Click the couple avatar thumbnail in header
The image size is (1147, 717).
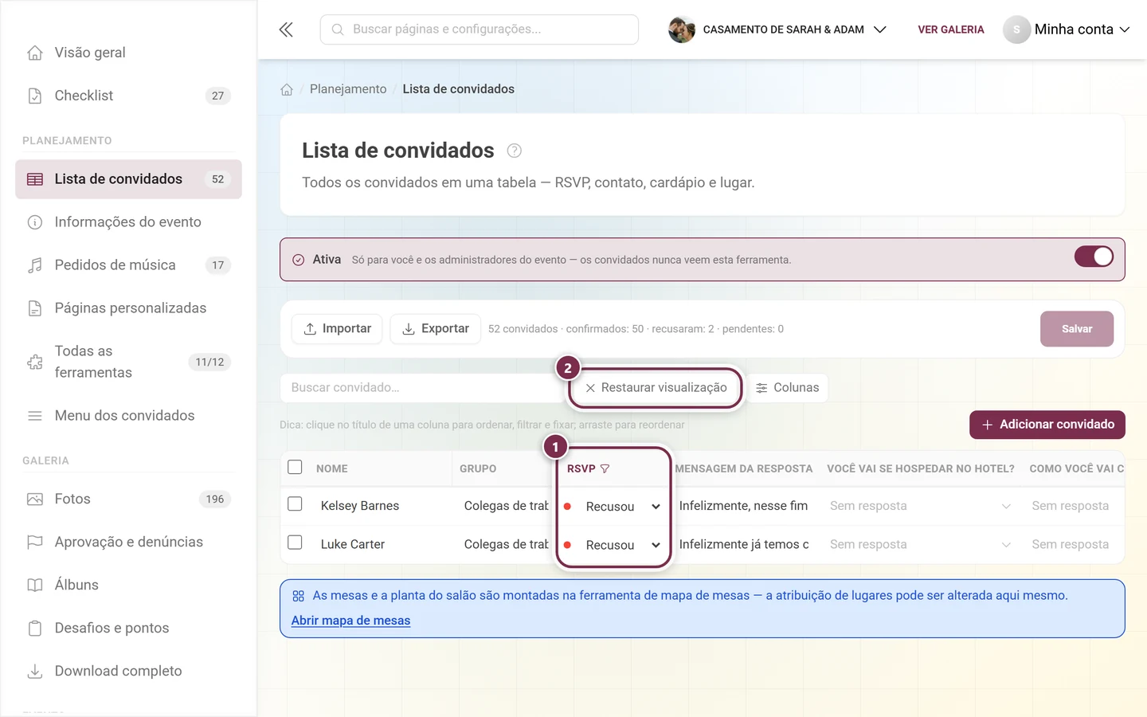click(x=681, y=29)
